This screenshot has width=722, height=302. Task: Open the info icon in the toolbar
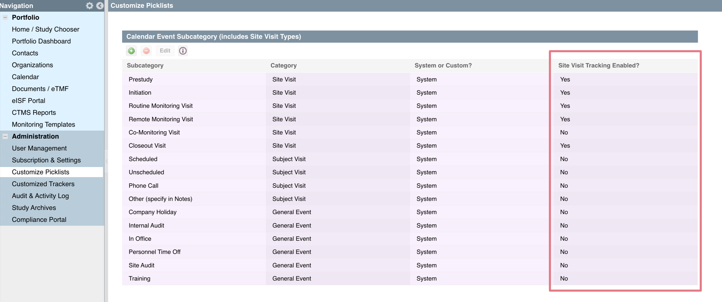[x=183, y=51]
